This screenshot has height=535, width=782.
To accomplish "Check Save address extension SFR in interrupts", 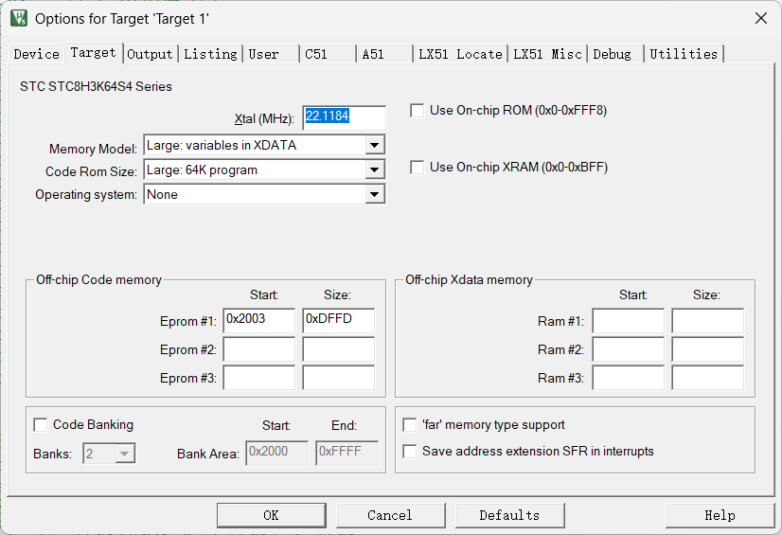I will [410, 452].
